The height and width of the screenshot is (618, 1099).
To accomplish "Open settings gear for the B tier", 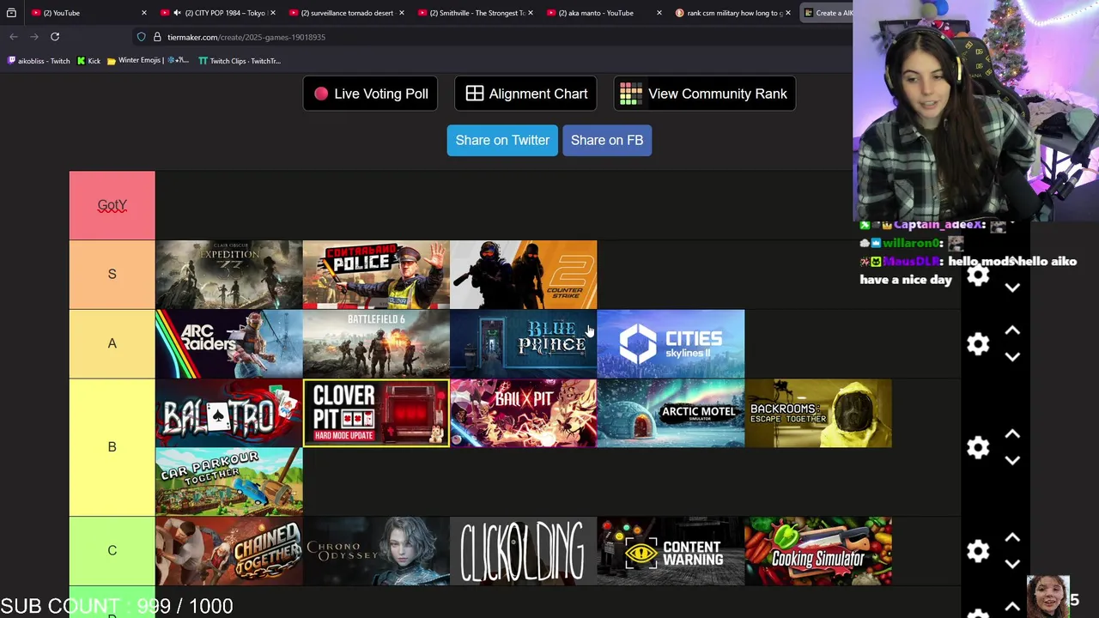I will point(978,447).
